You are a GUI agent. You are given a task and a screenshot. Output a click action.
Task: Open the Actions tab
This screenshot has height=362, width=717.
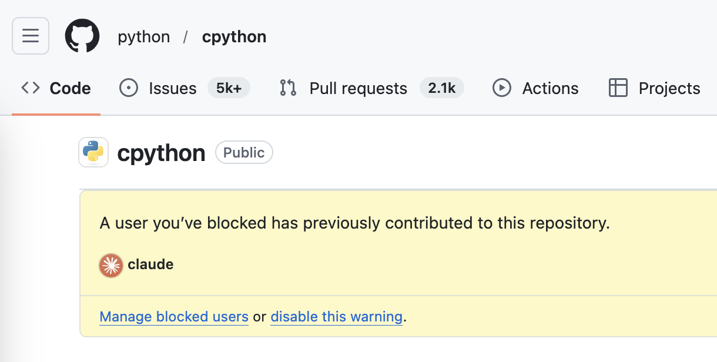(550, 88)
